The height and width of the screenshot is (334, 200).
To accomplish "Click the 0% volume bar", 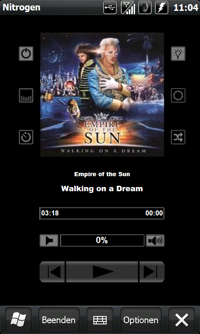I will tap(102, 240).
